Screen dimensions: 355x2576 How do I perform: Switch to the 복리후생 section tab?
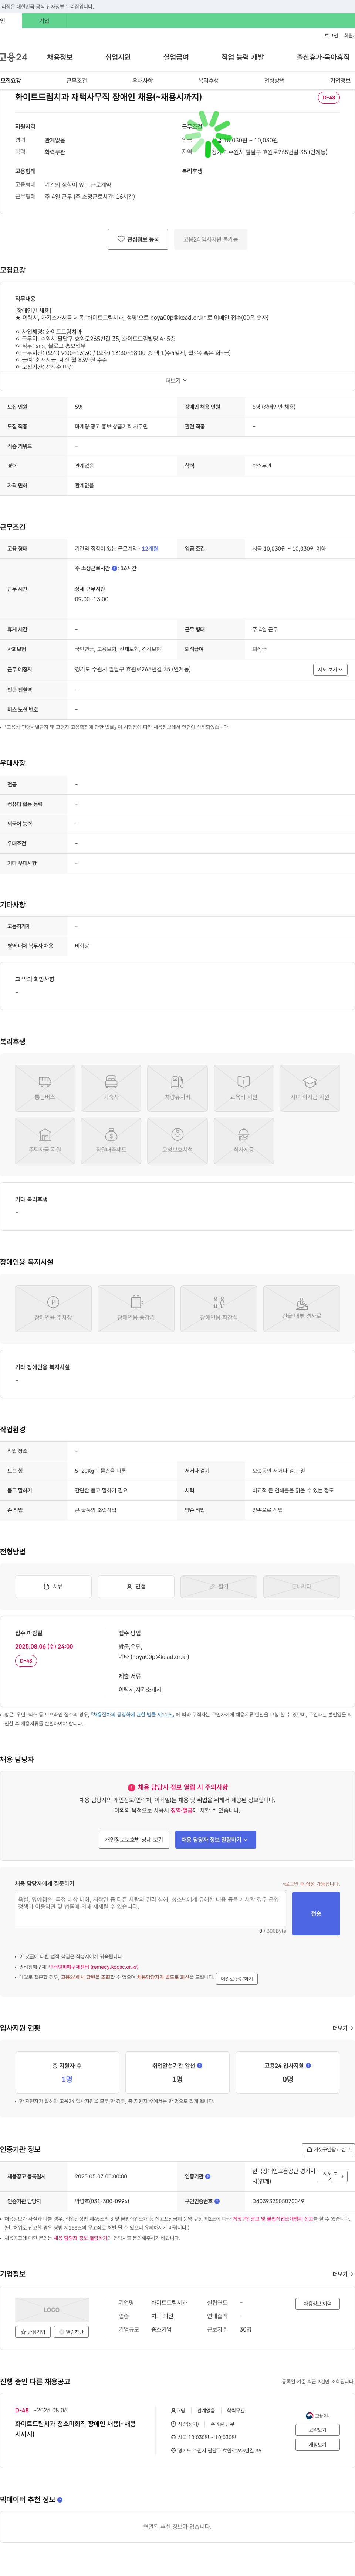coord(209,81)
